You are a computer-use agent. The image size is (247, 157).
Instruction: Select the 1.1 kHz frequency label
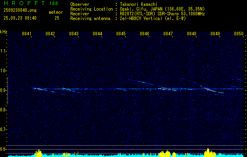pyautogui.click(x=4, y=51)
